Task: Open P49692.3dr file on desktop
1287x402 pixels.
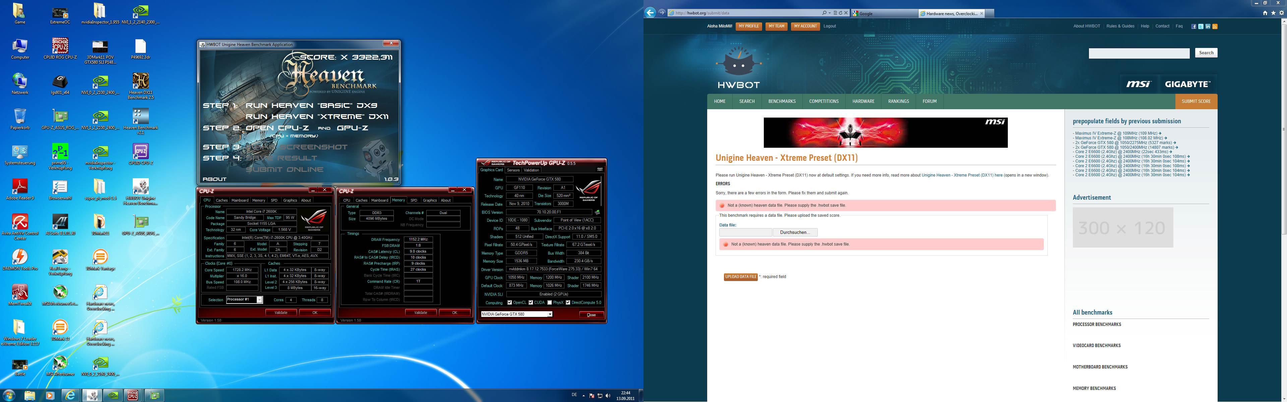Action: [140, 49]
